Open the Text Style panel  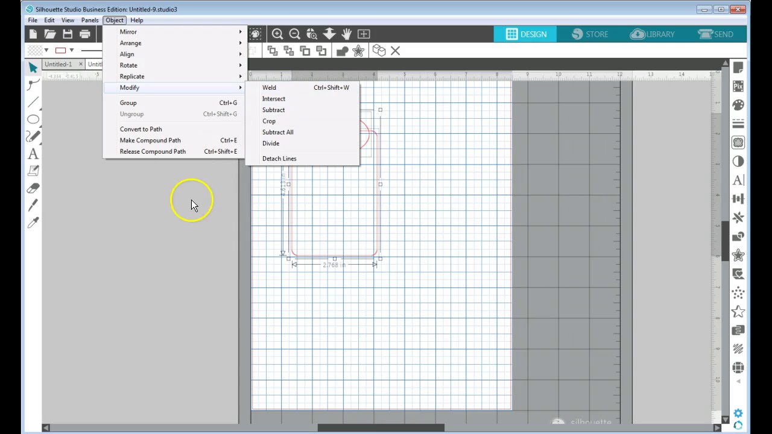pyautogui.click(x=738, y=180)
